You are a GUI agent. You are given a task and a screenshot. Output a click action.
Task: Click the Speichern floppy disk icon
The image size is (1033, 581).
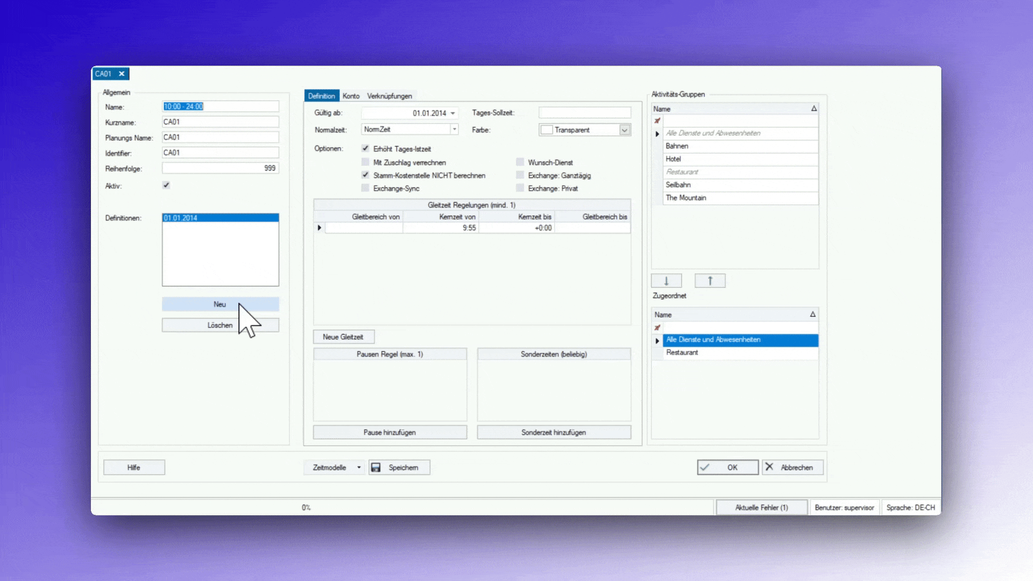tap(376, 467)
